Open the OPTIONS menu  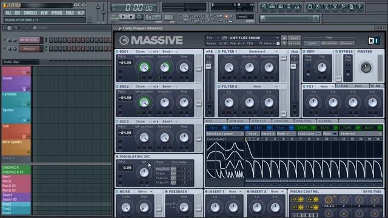click(x=56, y=13)
